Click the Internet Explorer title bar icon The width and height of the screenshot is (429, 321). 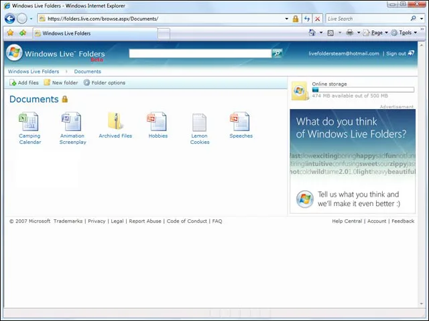click(7, 6)
